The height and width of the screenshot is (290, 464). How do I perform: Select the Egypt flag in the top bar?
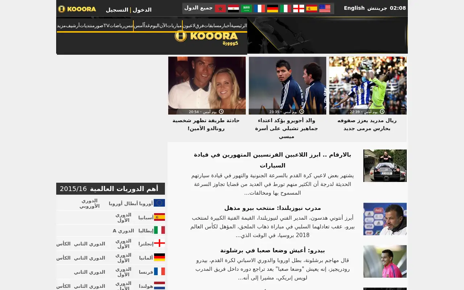coord(233,8)
